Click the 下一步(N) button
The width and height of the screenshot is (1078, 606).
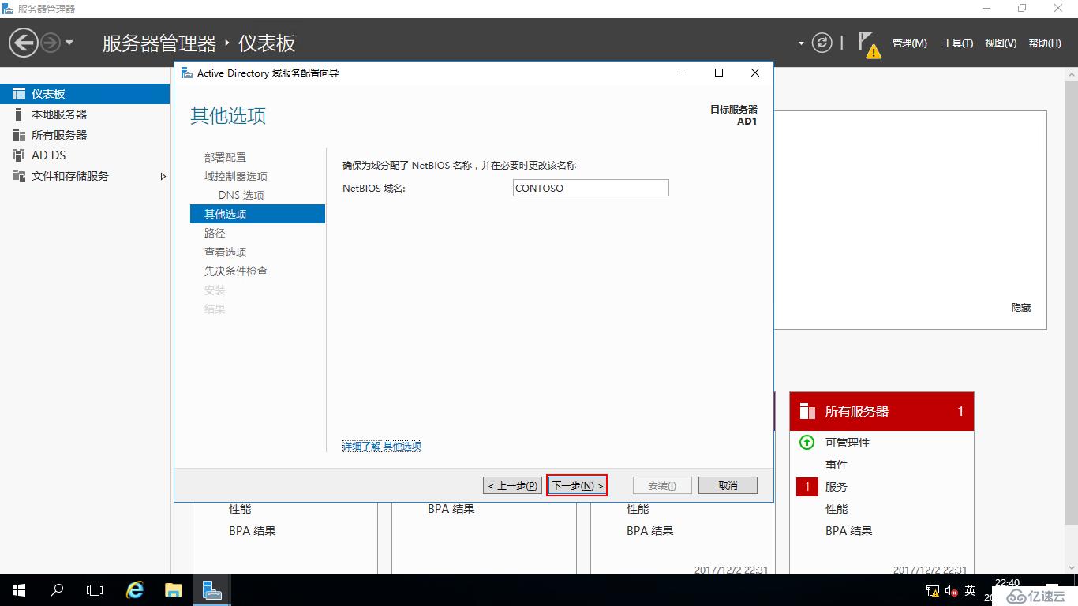point(577,485)
